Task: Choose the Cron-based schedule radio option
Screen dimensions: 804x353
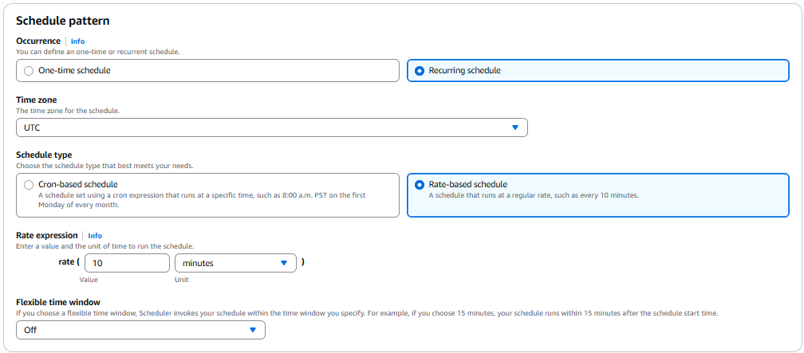Action: pos(30,185)
